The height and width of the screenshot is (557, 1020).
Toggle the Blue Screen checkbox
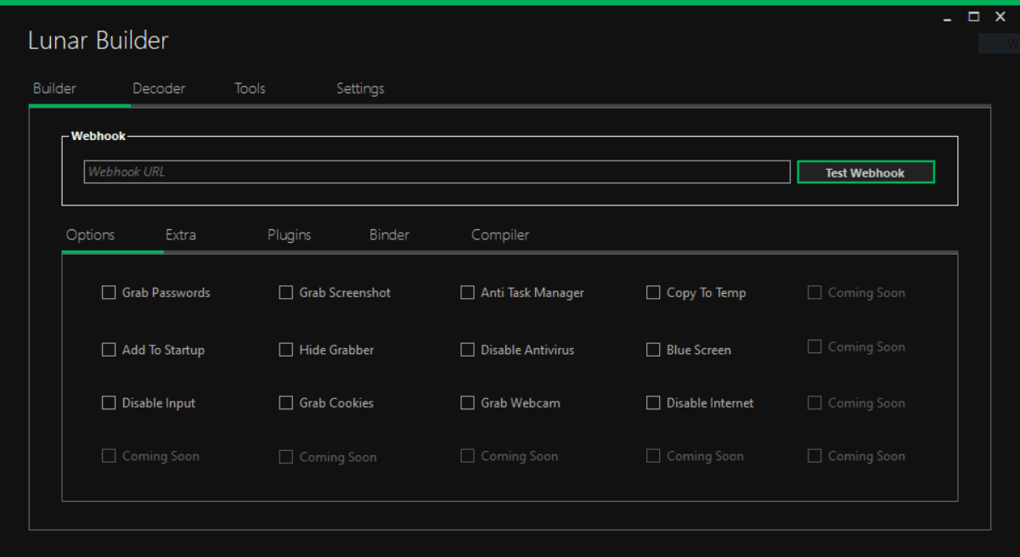point(653,350)
